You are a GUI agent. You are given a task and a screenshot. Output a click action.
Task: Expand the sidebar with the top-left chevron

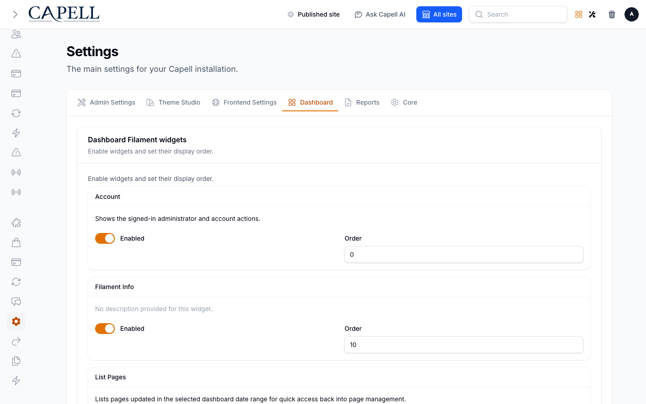(x=15, y=14)
